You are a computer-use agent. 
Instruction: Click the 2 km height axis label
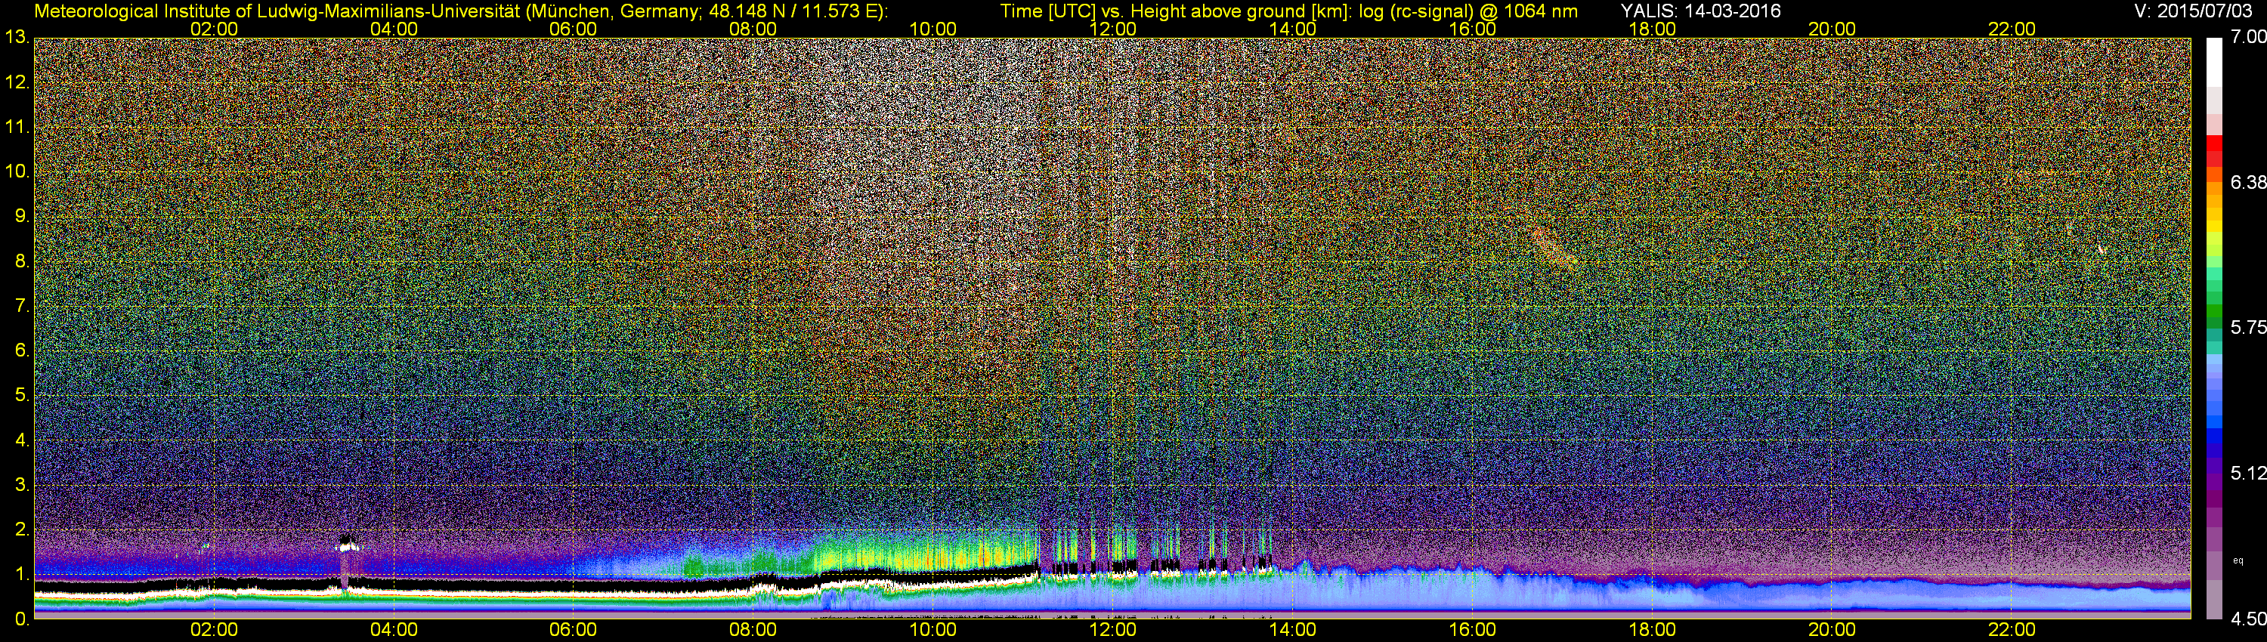click(21, 529)
